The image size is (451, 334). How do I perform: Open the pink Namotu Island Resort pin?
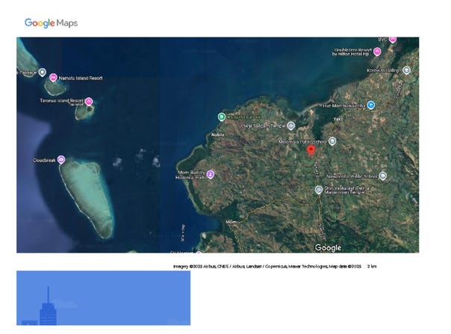[53, 78]
